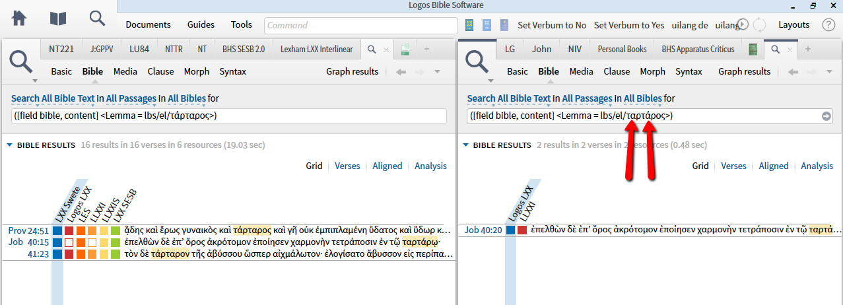This screenshot has width=843, height=305.
Task: Go forward in left panel history
Action: pyautogui.click(x=420, y=71)
